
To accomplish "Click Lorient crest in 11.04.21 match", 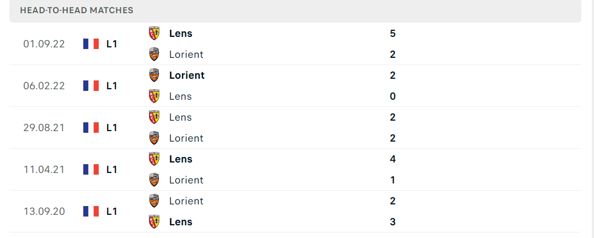I will click(x=154, y=180).
